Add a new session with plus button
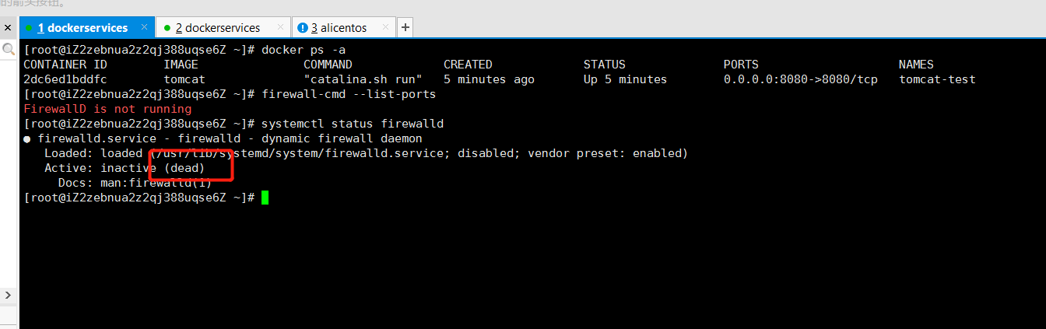The height and width of the screenshot is (329, 1046). [x=405, y=27]
